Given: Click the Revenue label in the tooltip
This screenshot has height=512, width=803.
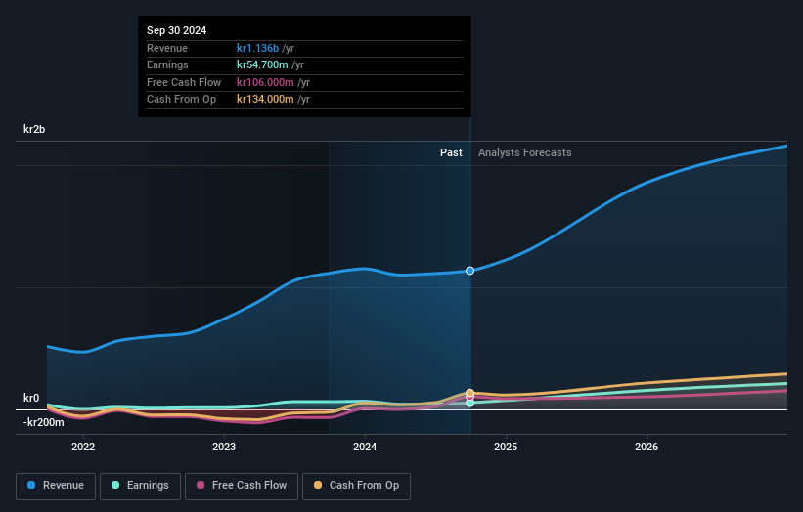Looking at the screenshot, I should pyautogui.click(x=167, y=48).
